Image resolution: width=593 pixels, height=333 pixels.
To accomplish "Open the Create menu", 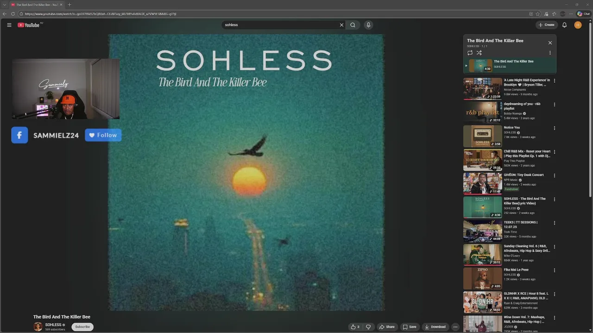I will click(547, 25).
